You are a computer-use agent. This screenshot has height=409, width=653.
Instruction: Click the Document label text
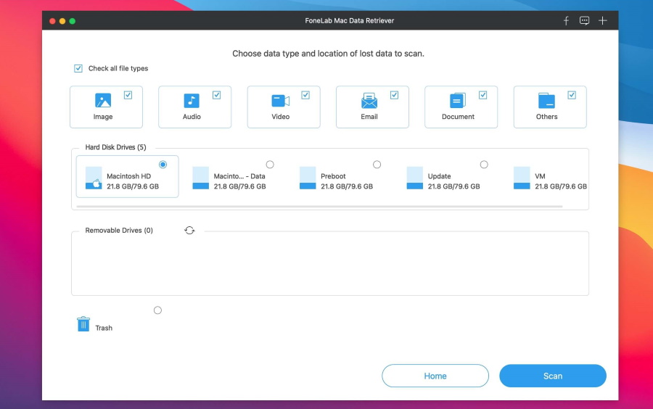pos(458,117)
